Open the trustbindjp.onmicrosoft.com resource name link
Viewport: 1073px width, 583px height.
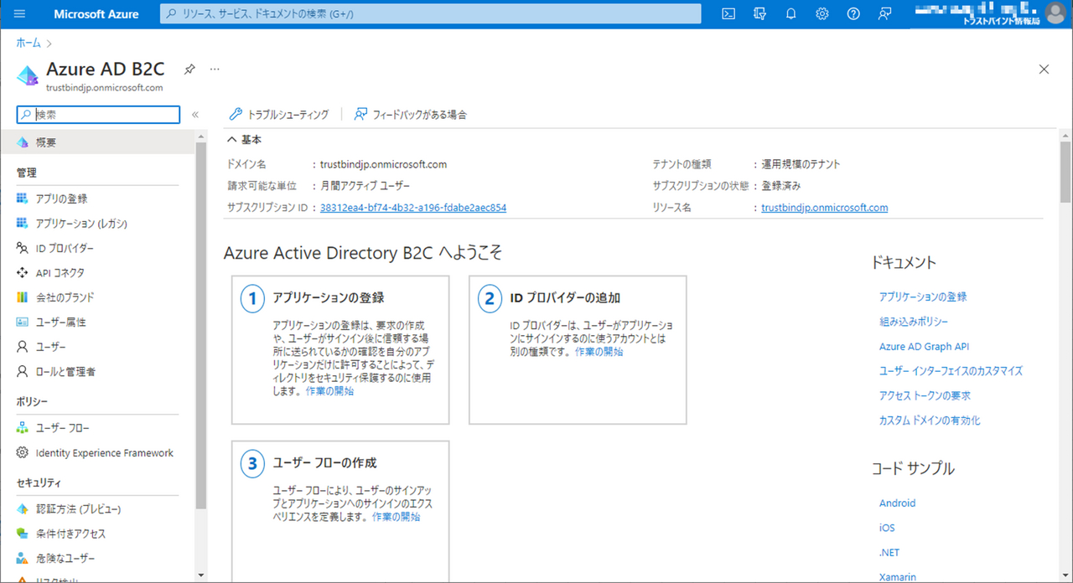(x=825, y=208)
